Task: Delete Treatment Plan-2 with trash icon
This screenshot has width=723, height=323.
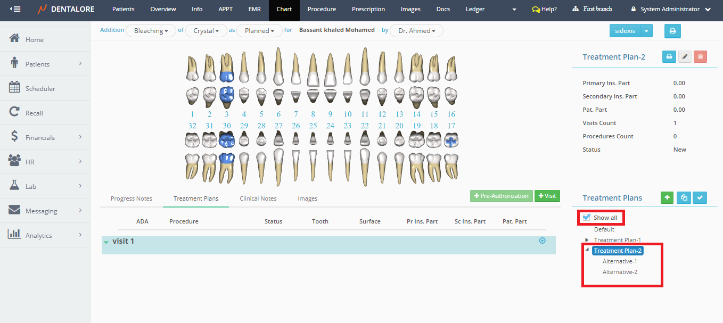Action: click(x=700, y=56)
